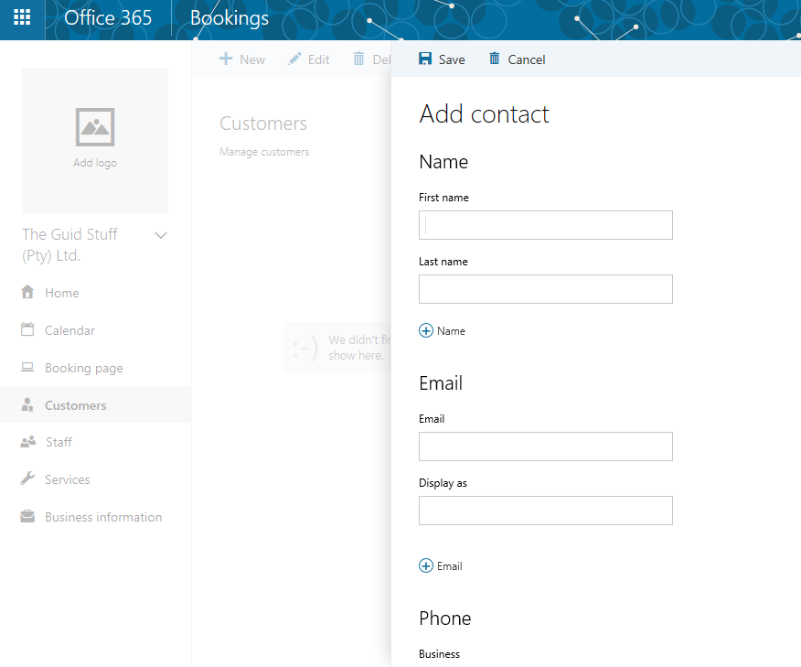Click the Booking page laptop icon

(x=28, y=368)
